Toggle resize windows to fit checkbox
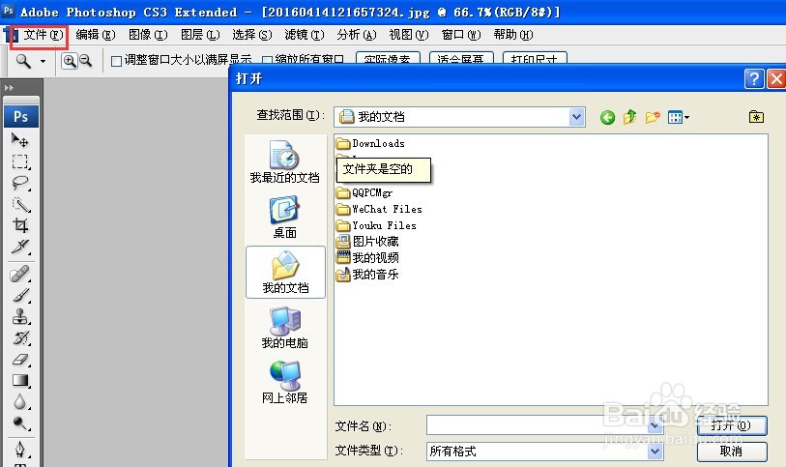This screenshot has width=786, height=467. coord(116,61)
